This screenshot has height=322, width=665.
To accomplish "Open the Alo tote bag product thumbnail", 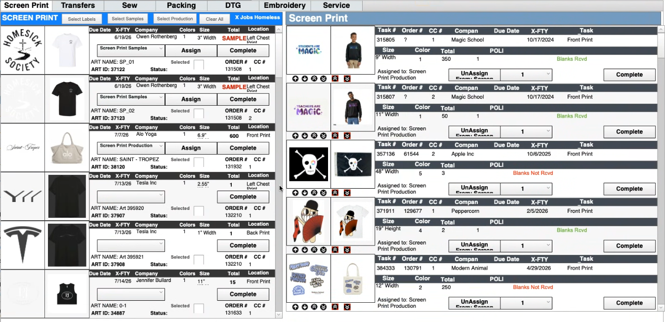I will tap(67, 148).
